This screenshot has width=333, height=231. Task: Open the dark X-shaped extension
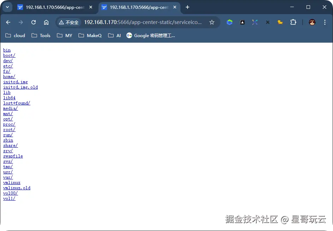click(x=268, y=22)
